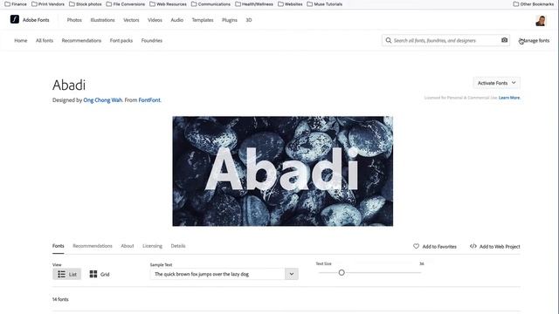Open the Finance bookmarks folder
Image resolution: width=559 pixels, height=314 pixels.
[x=16, y=4]
